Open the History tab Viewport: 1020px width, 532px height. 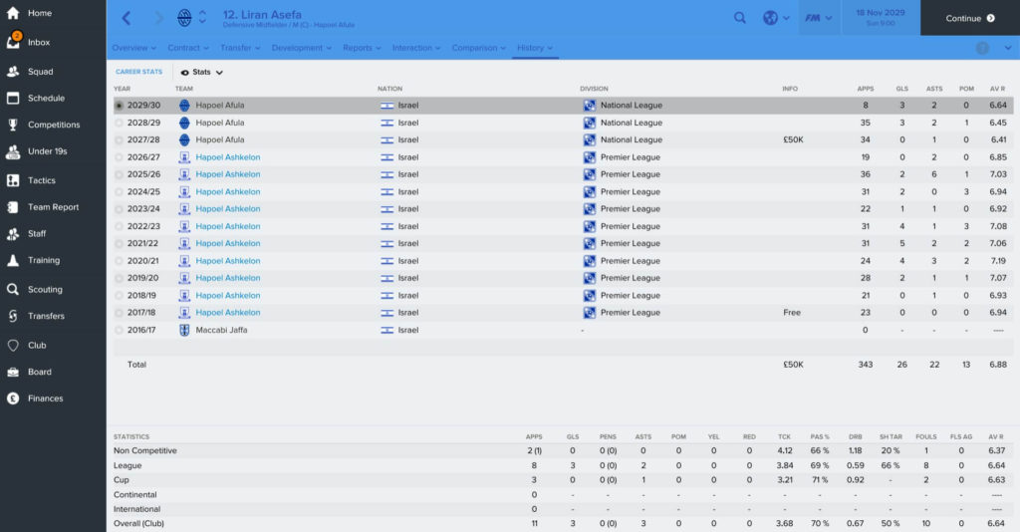[x=535, y=48]
